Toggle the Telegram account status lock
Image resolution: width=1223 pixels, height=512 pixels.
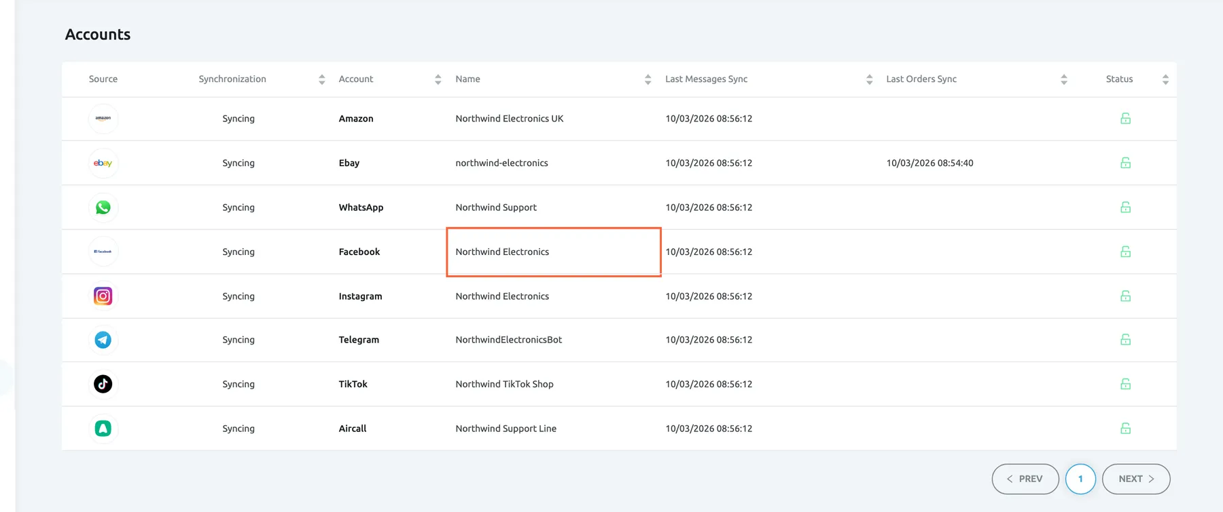tap(1125, 340)
